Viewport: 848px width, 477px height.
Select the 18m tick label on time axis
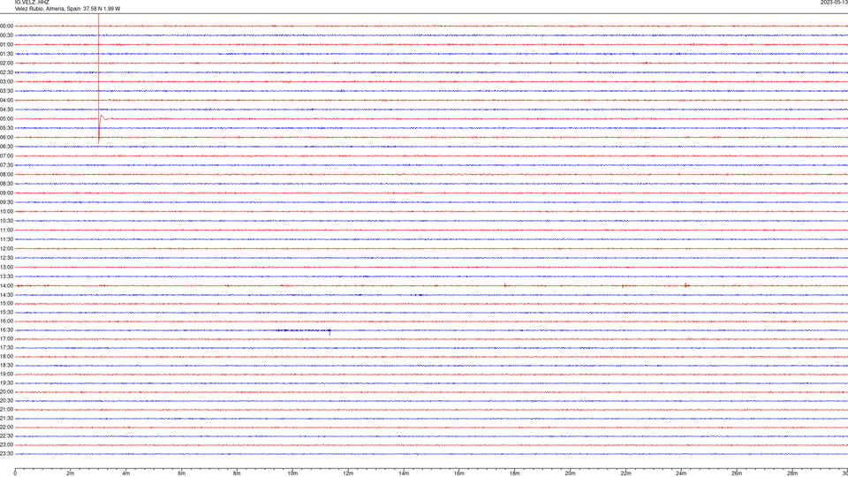pyautogui.click(x=515, y=473)
